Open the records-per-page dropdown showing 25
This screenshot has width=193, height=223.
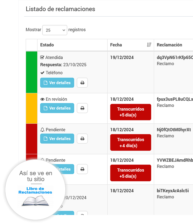(55, 30)
